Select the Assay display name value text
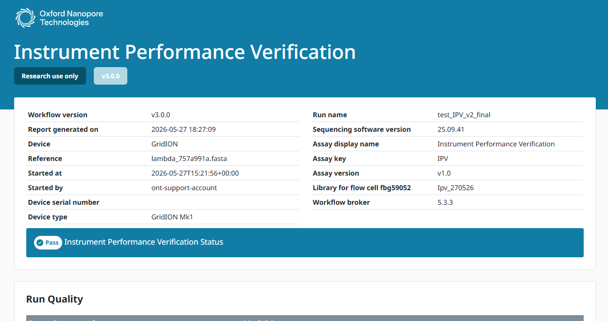Image resolution: width=608 pixels, height=321 pixels. pyautogui.click(x=496, y=144)
